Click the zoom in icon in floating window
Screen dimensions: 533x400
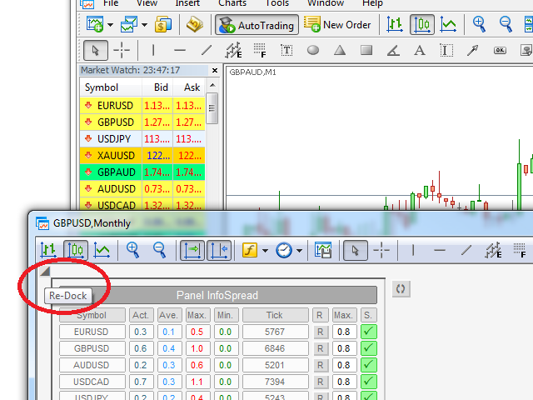(132, 249)
